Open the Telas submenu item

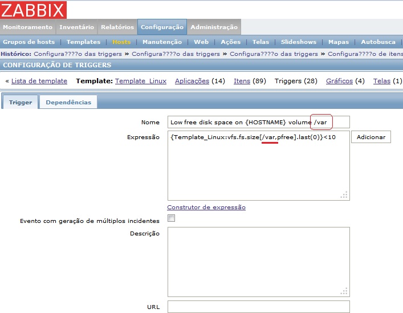[x=260, y=42]
